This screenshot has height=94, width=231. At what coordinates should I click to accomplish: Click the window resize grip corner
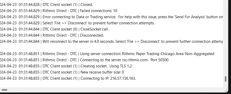point(226,90)
